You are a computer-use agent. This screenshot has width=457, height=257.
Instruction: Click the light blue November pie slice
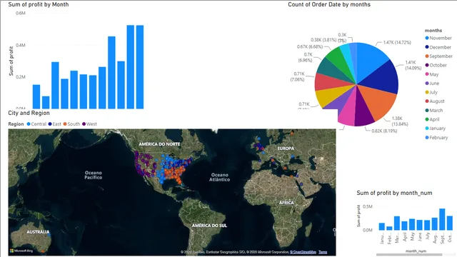pos(371,60)
